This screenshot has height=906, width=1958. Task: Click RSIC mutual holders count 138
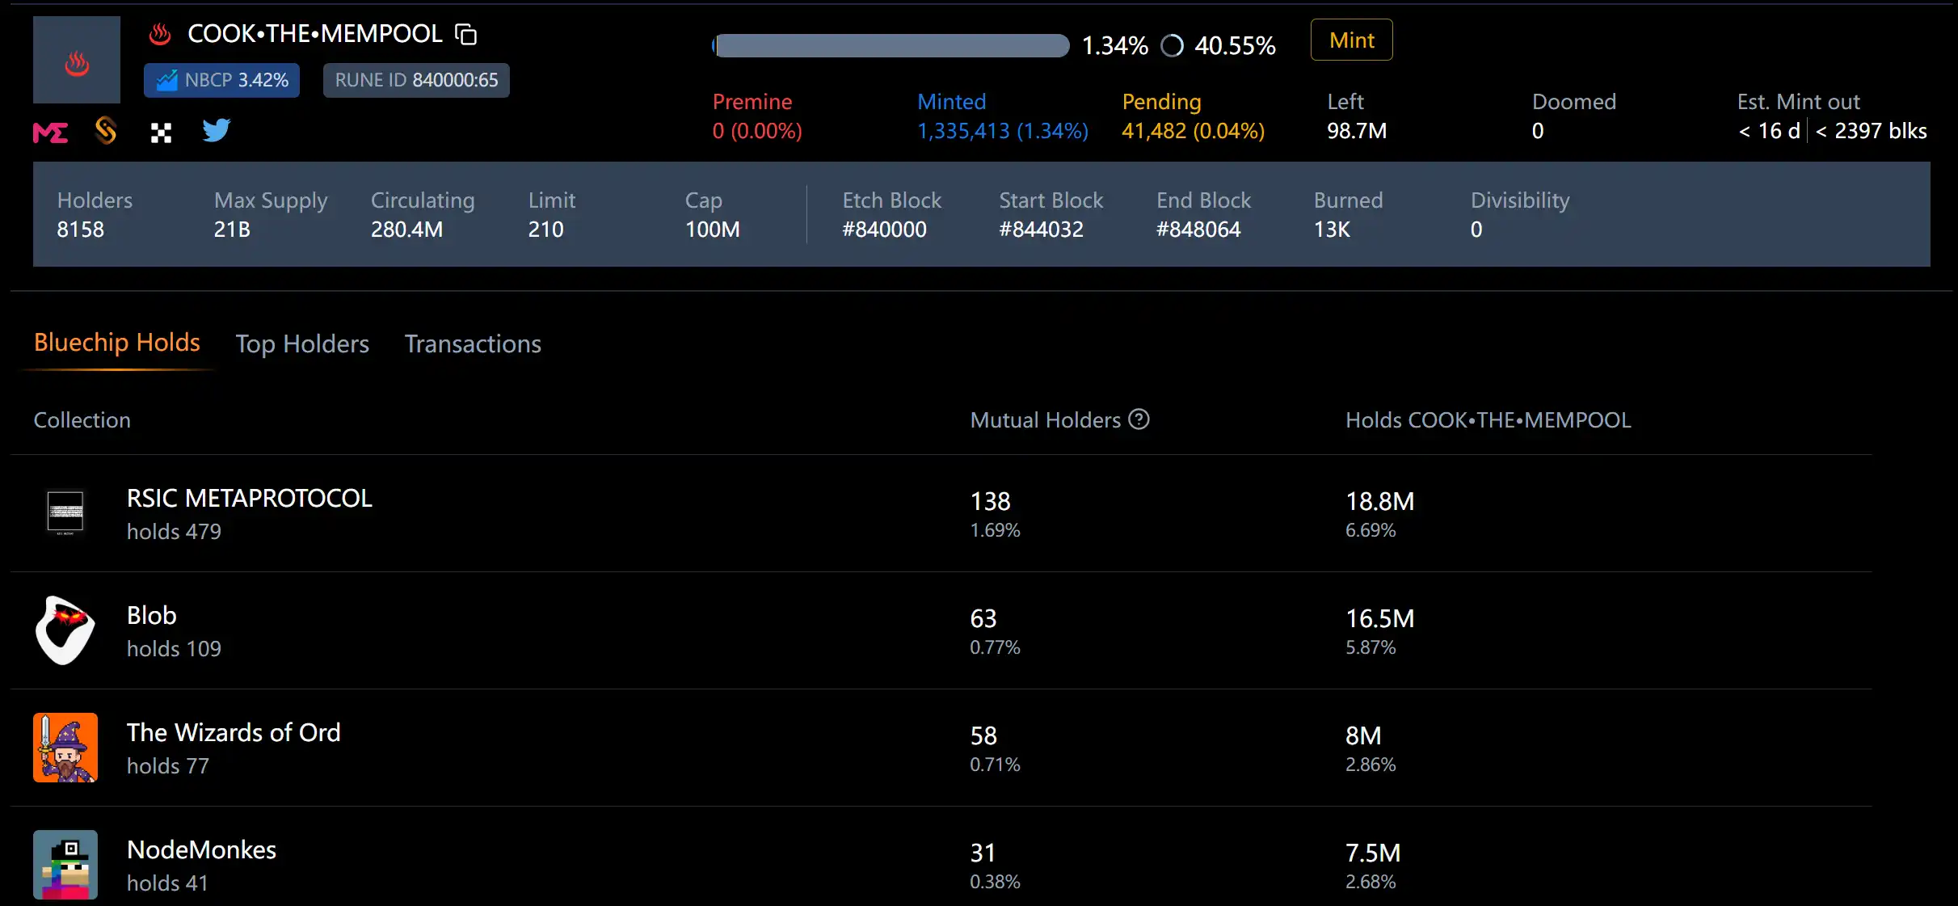click(991, 501)
